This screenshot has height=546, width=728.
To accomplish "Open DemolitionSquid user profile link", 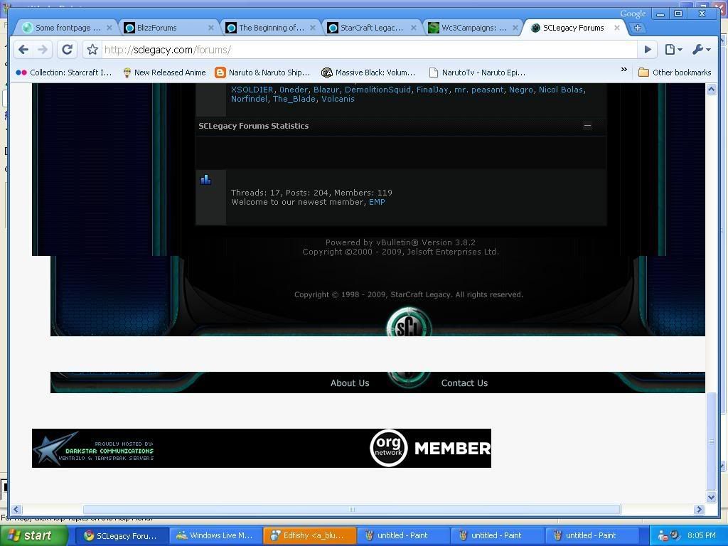I will (378, 90).
